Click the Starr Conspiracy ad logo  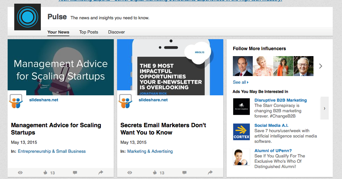pyautogui.click(x=241, y=107)
